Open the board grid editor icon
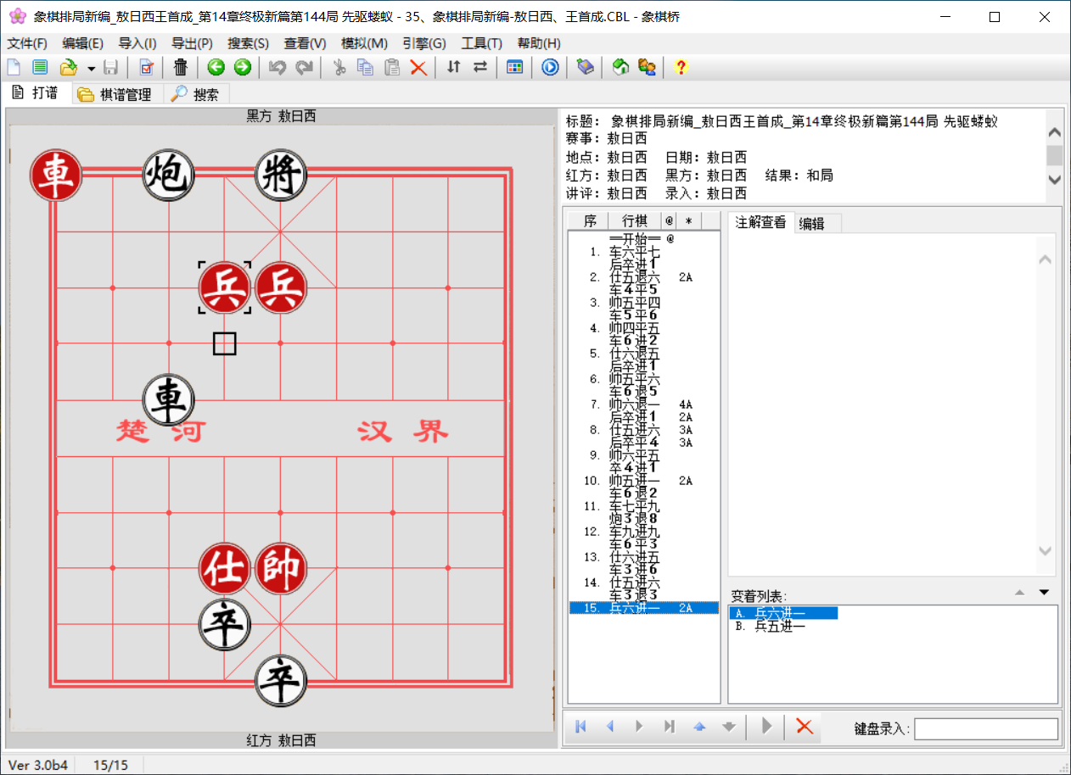 point(515,68)
